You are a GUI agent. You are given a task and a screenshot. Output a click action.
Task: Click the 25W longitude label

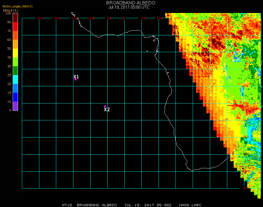click(x=40, y=18)
